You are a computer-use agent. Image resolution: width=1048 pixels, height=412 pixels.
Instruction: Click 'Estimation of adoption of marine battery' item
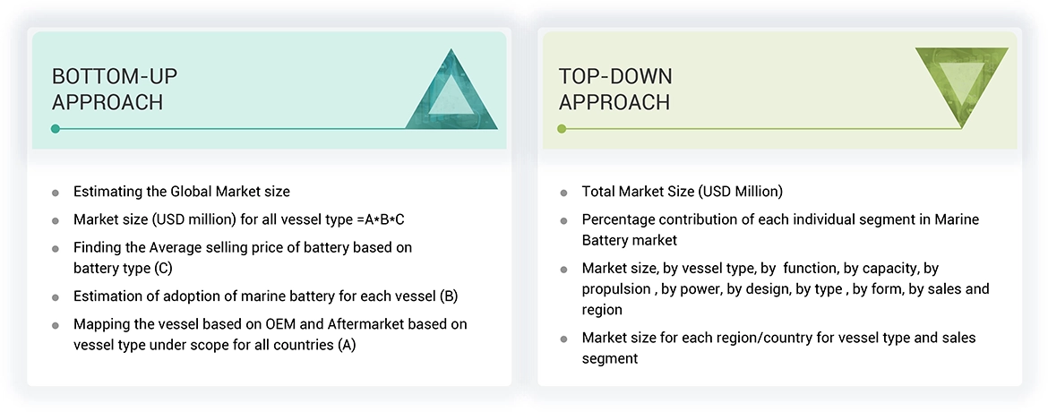[266, 296]
